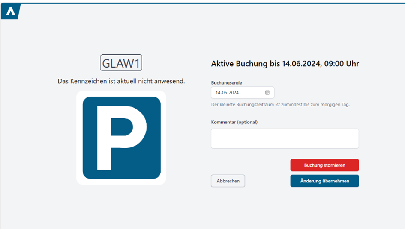Cancel the booking with Buchung stornieren
This screenshot has height=229, width=405.
click(x=325, y=165)
